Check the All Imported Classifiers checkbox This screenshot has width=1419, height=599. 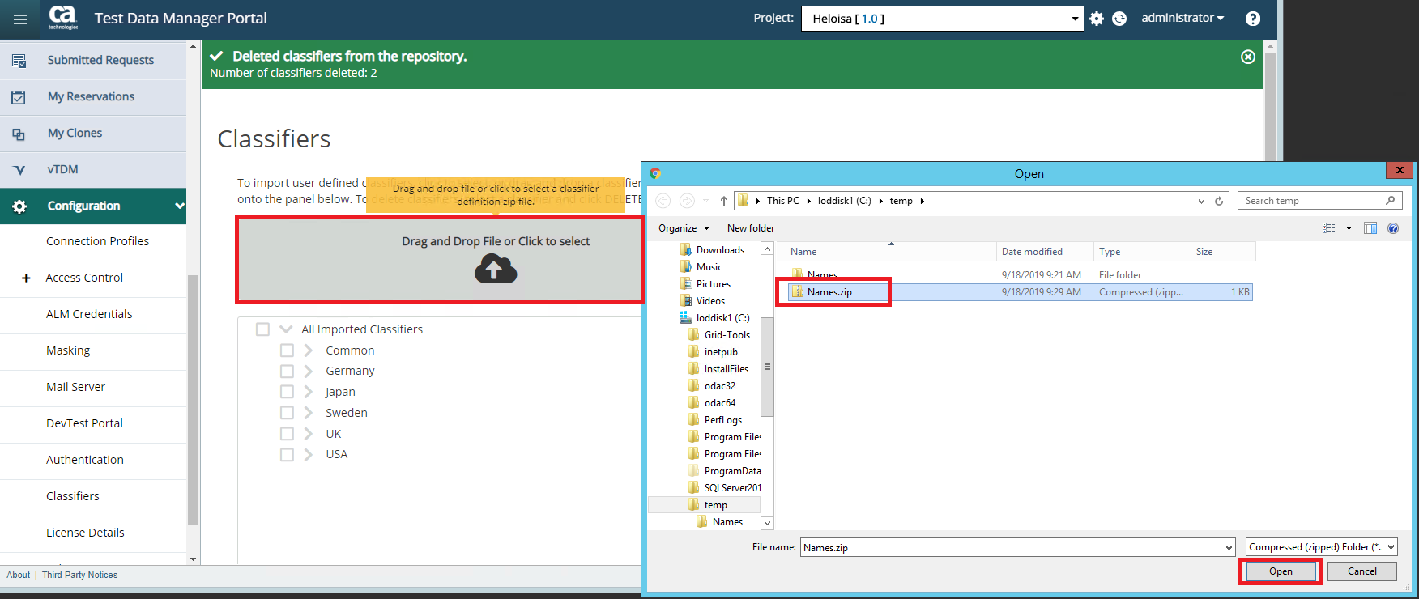coord(262,329)
